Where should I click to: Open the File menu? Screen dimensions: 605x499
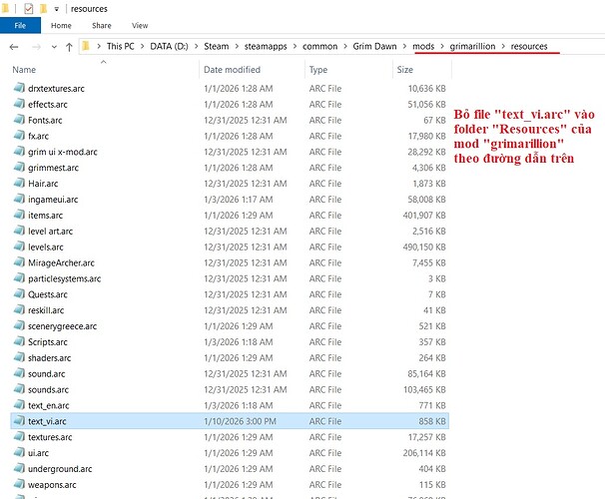coord(19,25)
